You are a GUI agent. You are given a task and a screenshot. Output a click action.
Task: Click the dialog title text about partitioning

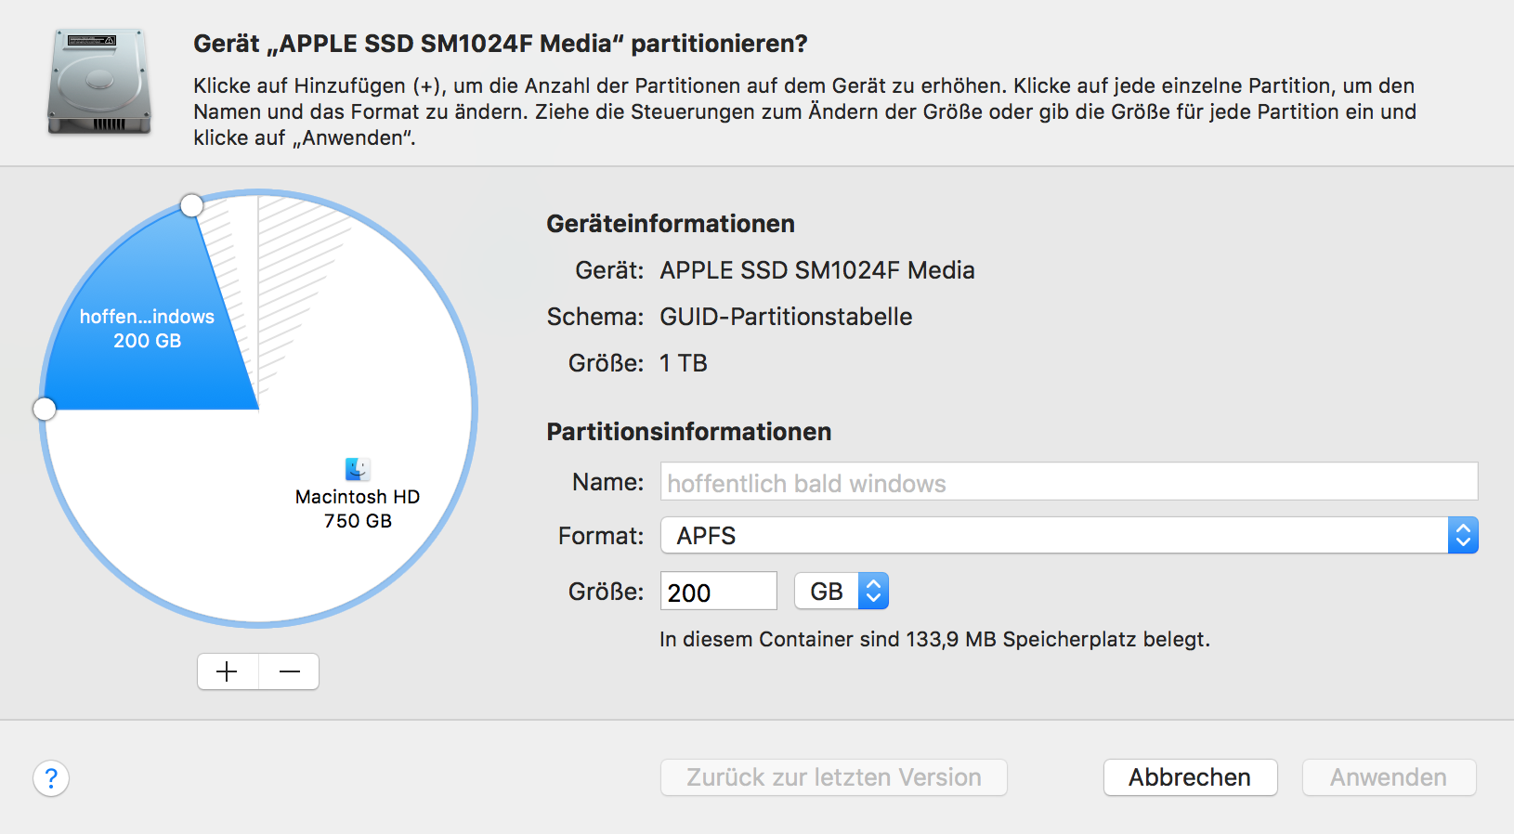pos(500,44)
